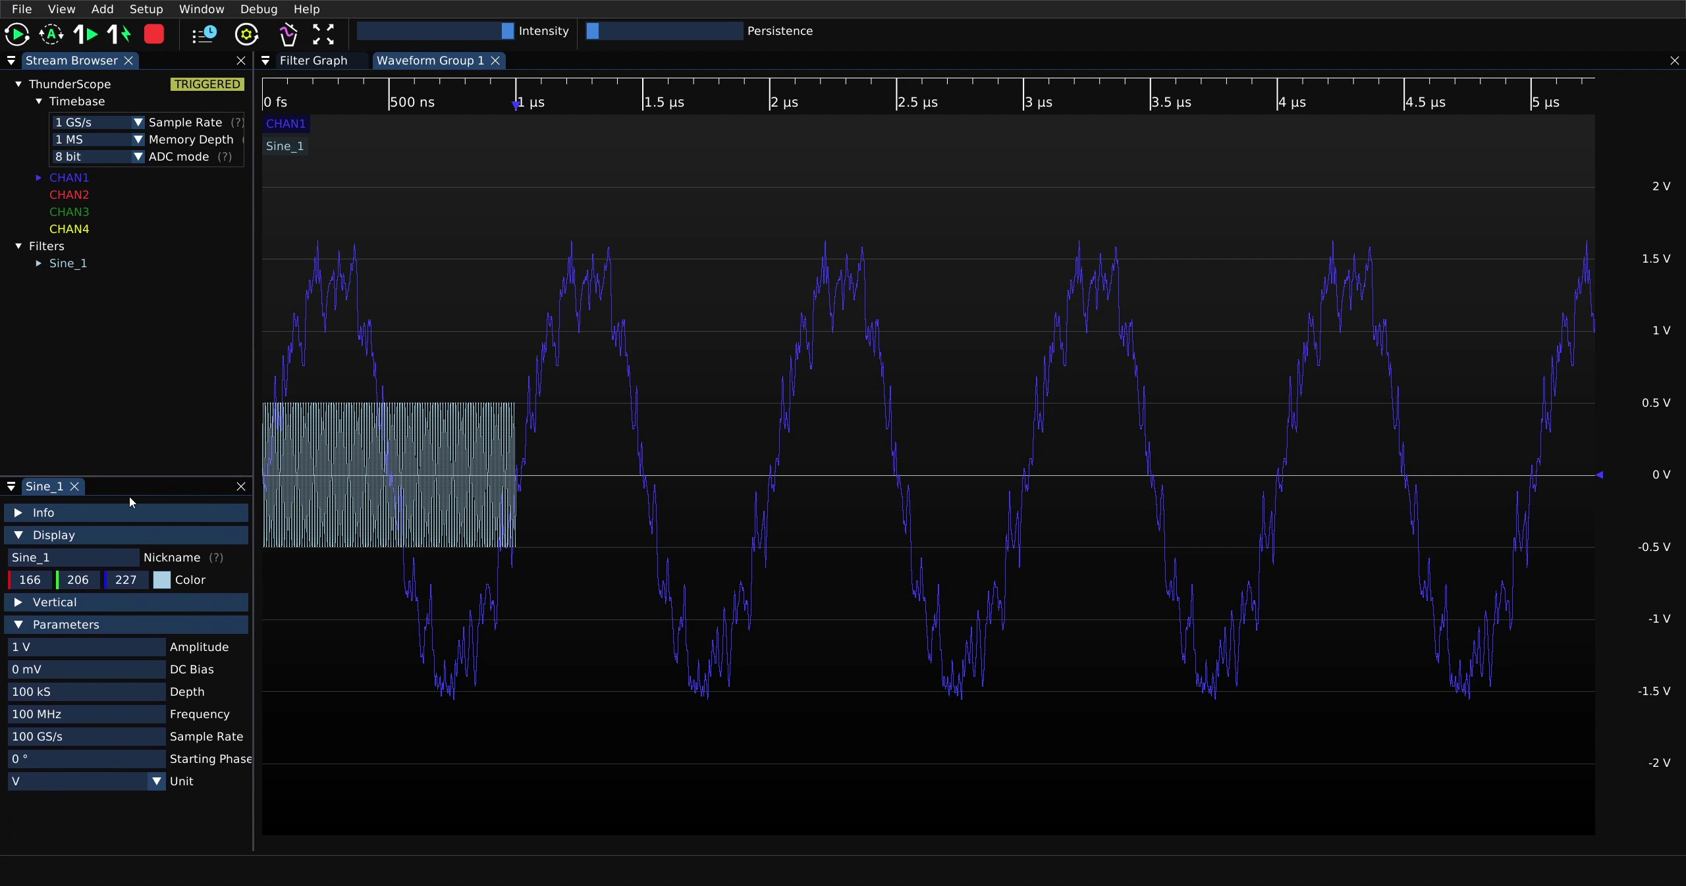The width and height of the screenshot is (1686, 886).
Task: Open the Memory Depth 1 MS dropdown
Action: pyautogui.click(x=97, y=140)
